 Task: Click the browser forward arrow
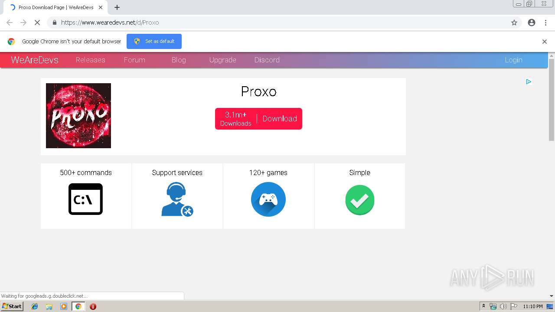[x=23, y=23]
